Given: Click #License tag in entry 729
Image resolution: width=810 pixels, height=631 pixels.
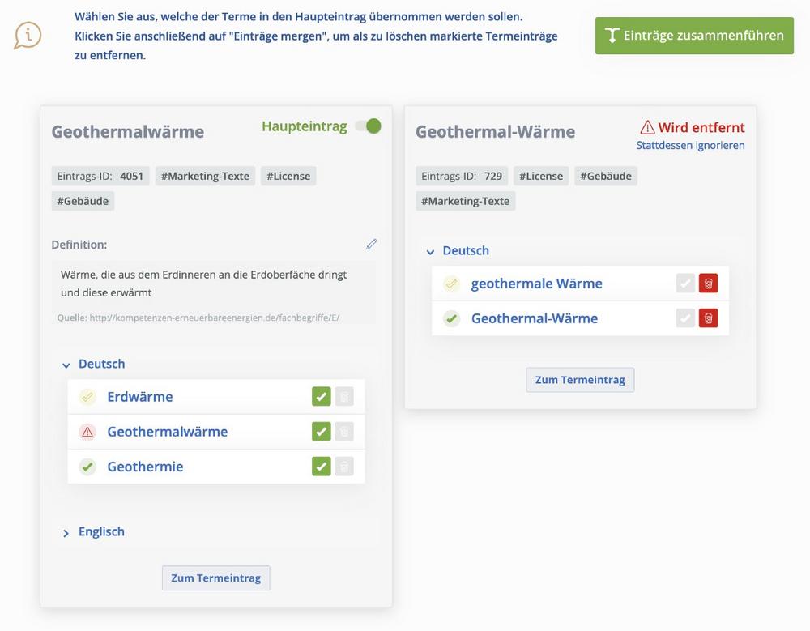Looking at the screenshot, I should pos(541,177).
